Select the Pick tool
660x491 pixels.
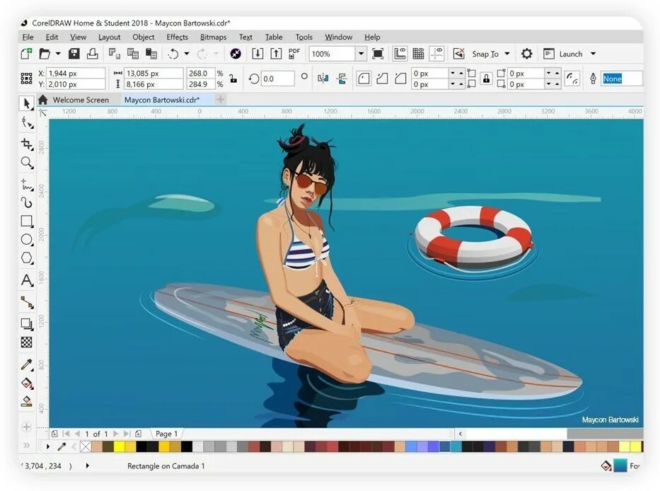point(27,103)
